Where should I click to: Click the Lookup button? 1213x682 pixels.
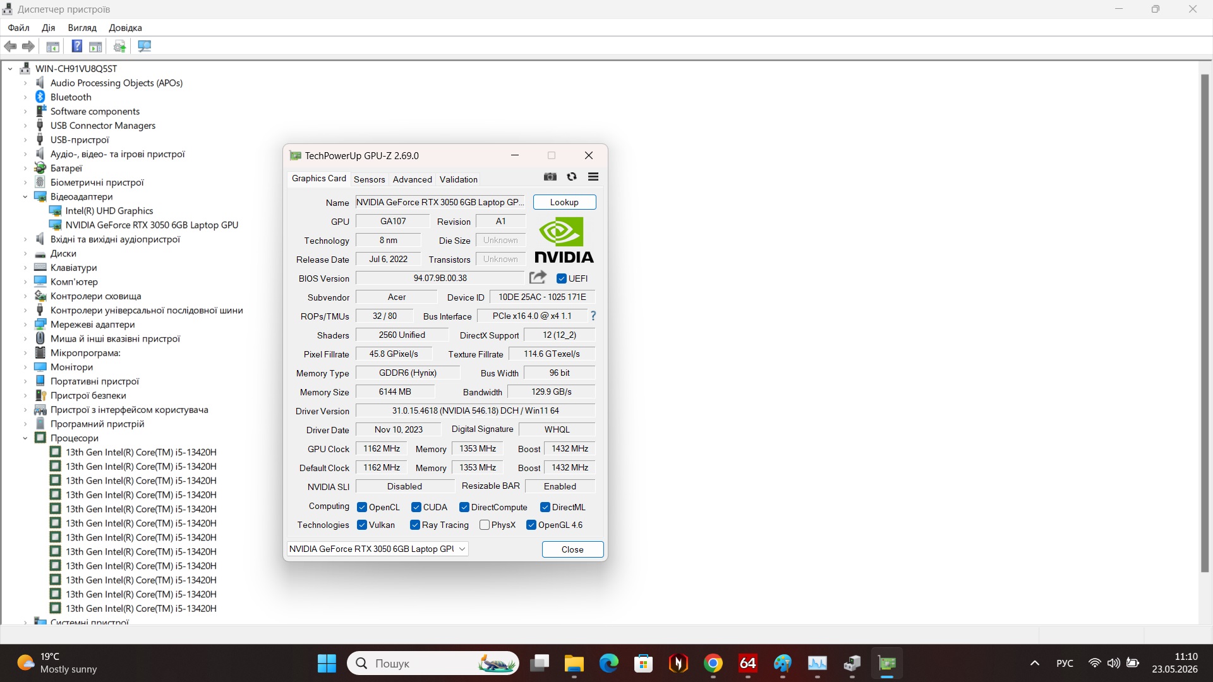[564, 202]
